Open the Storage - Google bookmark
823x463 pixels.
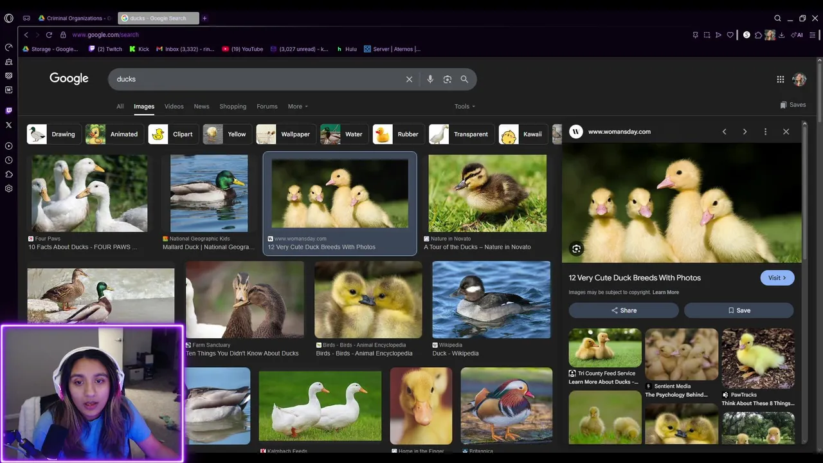coord(50,49)
